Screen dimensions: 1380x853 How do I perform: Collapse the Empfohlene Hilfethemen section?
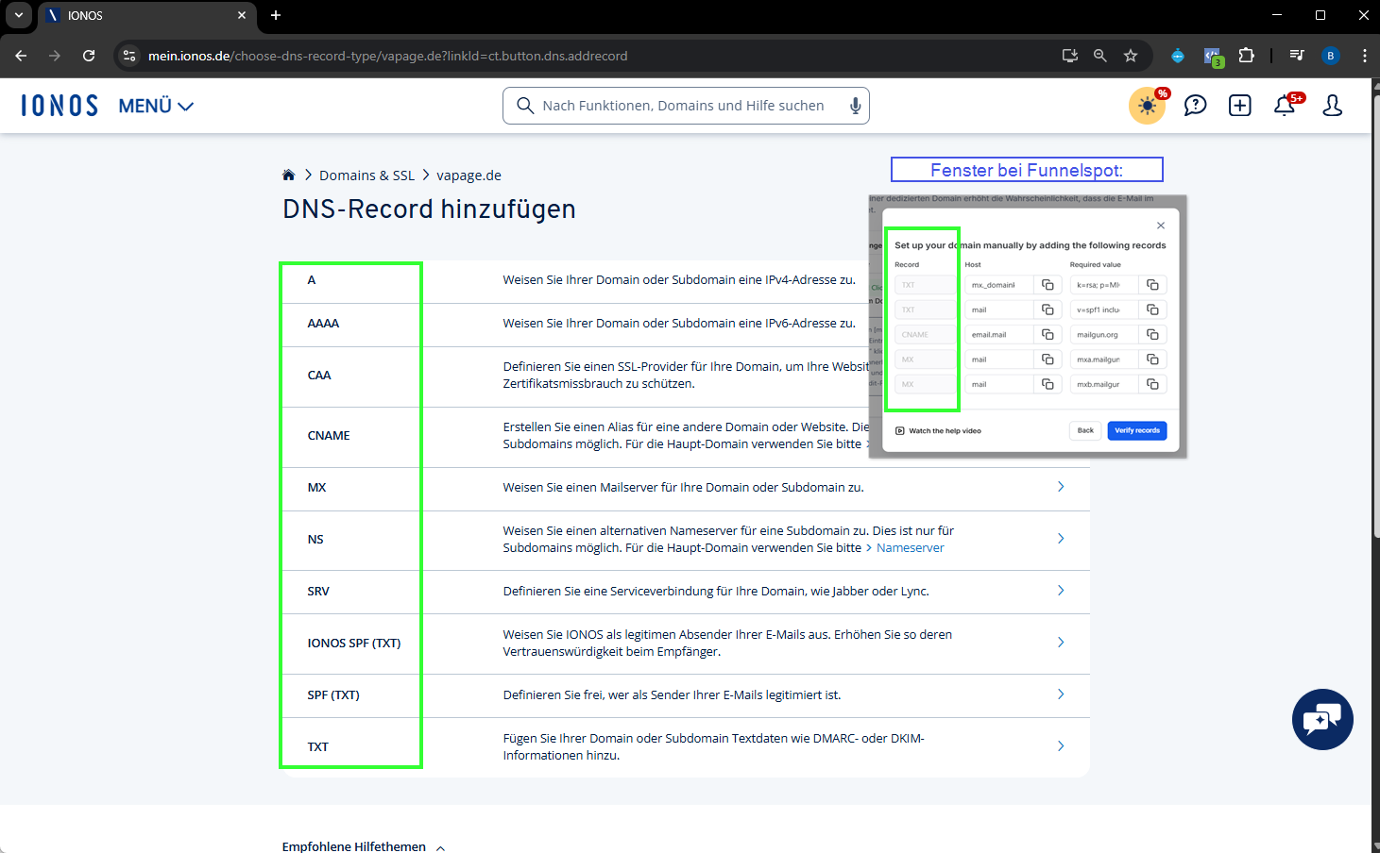pos(364,846)
